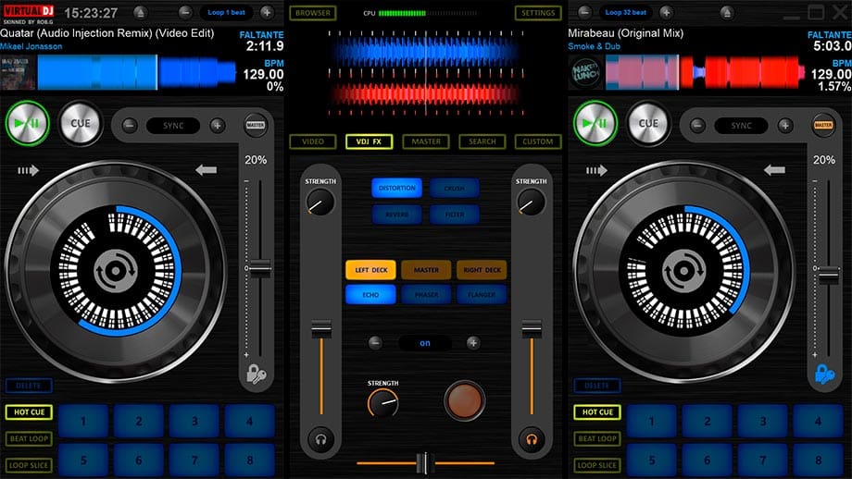Increase right deck loop length
Image resolution: width=852 pixels, height=479 pixels.
[x=666, y=12]
